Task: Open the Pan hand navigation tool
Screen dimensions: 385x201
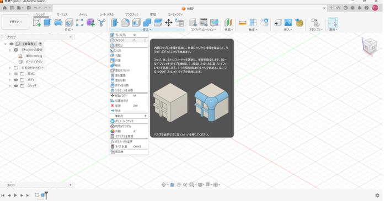Action: click(179, 185)
